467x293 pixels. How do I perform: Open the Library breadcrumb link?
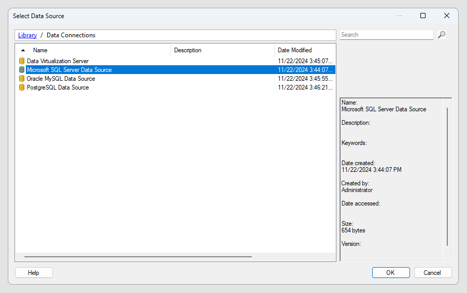[x=27, y=35]
